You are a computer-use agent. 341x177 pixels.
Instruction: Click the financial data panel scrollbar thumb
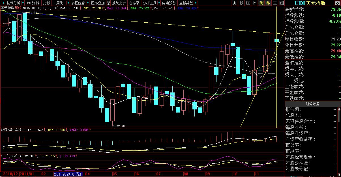click(x=339, y=116)
